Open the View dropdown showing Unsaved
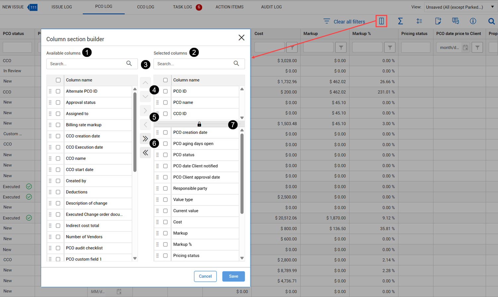 click(x=460, y=7)
